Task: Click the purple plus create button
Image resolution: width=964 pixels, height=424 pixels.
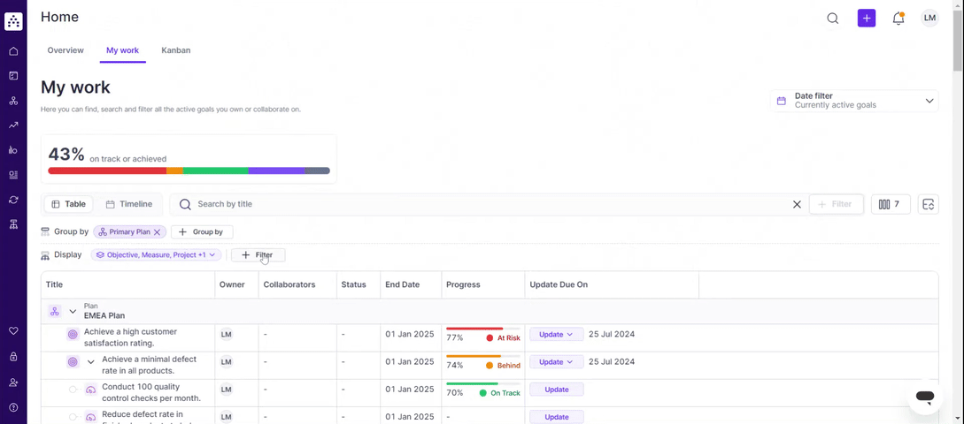Action: pyautogui.click(x=867, y=18)
